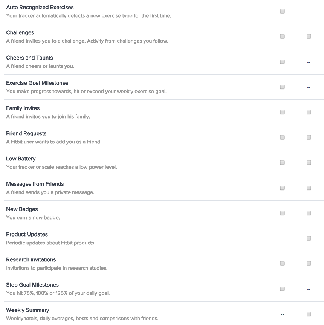Check the first Friend Requests checkbox
Viewport: 324px width, 325px height.
pos(283,137)
